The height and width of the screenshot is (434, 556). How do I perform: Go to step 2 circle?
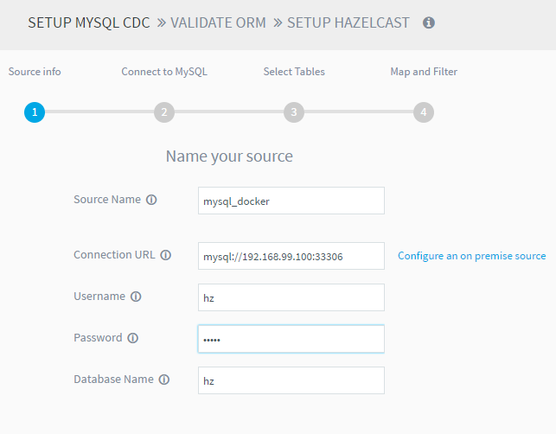click(164, 112)
